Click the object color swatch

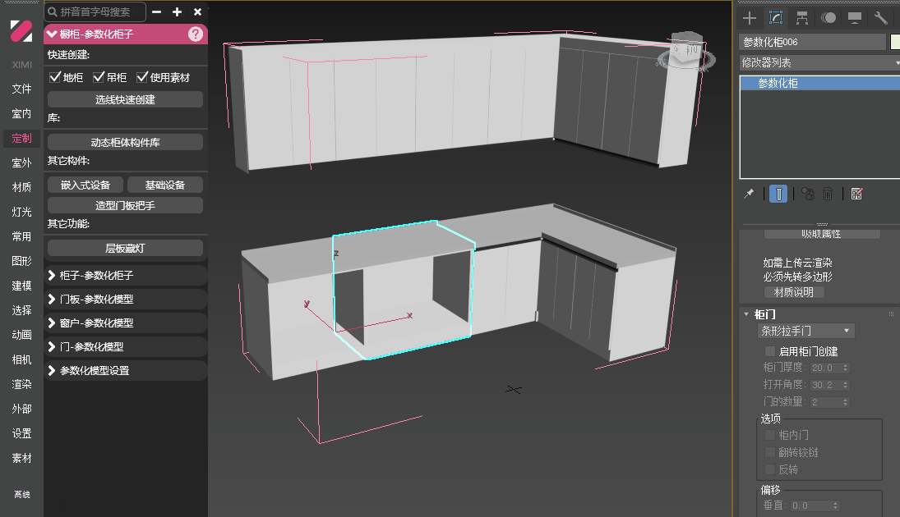895,42
